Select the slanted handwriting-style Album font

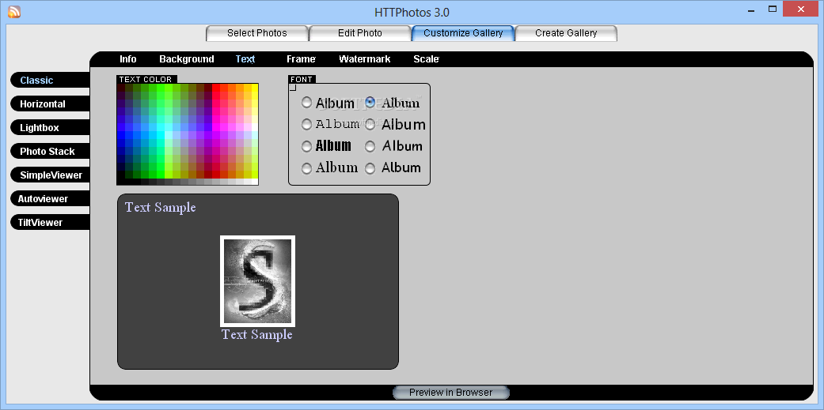coord(370,146)
